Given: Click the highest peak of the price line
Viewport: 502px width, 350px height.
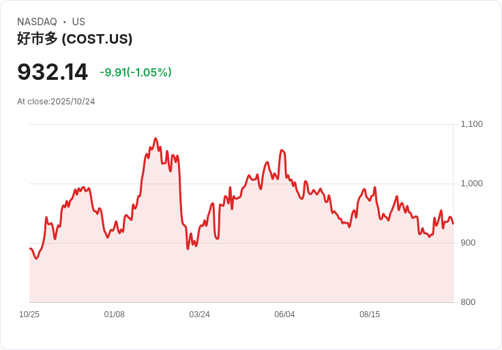Looking at the screenshot, I should coord(156,138).
